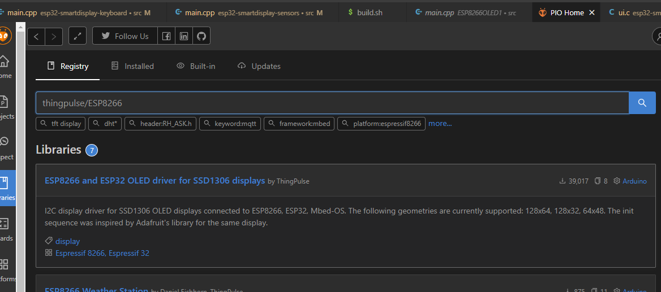Click the search magnifier button
The image size is (661, 292).
pos(642,103)
